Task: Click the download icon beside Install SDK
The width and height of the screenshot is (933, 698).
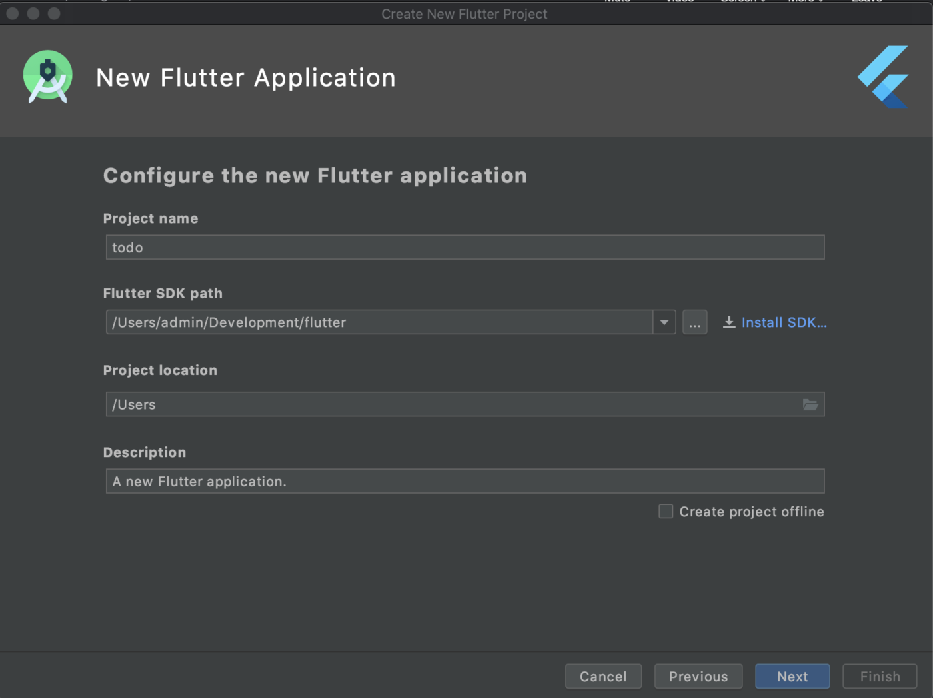Action: coord(729,322)
